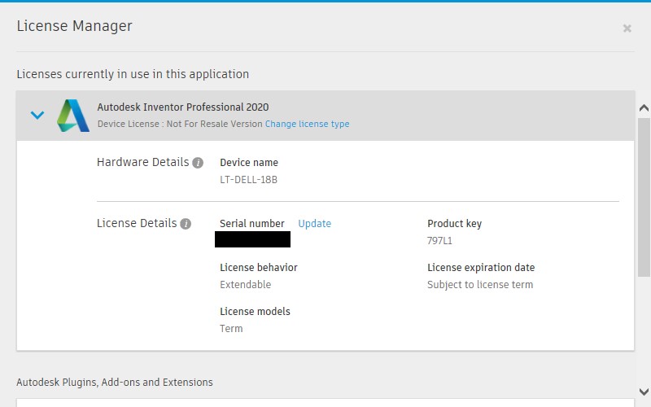Select the device name LT-DELL-18B
The image size is (651, 407).
point(248,180)
